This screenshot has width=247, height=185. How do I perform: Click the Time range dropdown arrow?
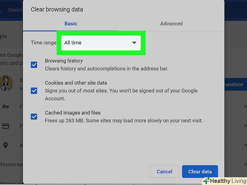pyautogui.click(x=134, y=43)
